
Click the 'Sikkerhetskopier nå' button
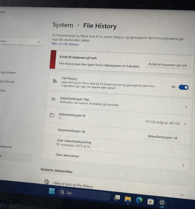(x=162, y=137)
